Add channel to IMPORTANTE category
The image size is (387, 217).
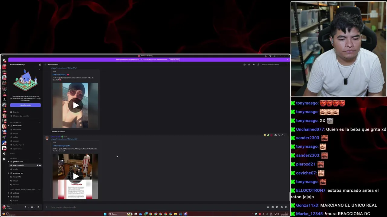(40, 122)
